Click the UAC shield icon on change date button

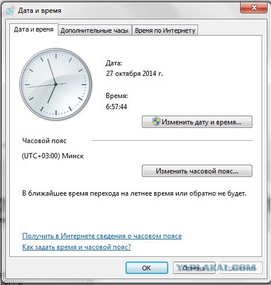156,121
